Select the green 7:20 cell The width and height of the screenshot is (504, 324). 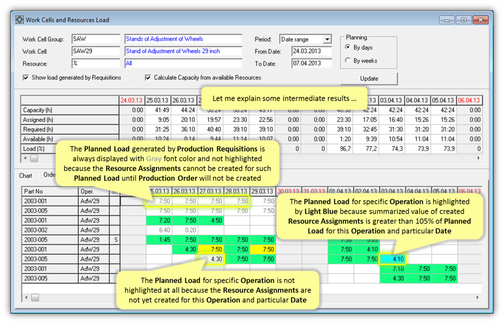coord(159,220)
